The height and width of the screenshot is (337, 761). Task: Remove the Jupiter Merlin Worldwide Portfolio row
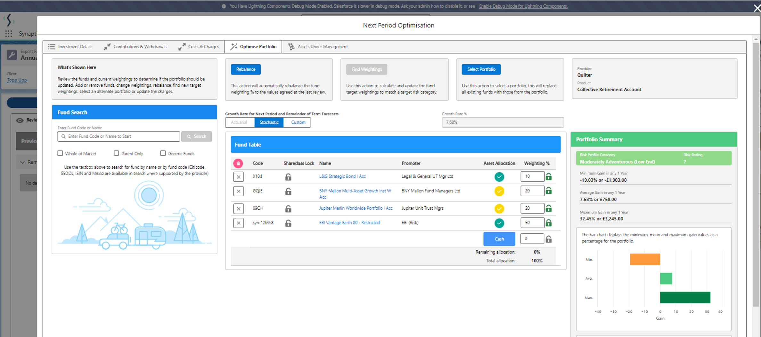coord(239,209)
